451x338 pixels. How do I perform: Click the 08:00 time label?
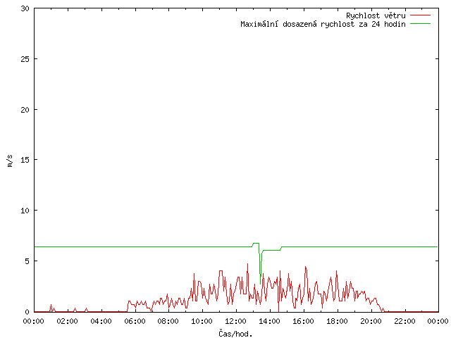click(168, 321)
